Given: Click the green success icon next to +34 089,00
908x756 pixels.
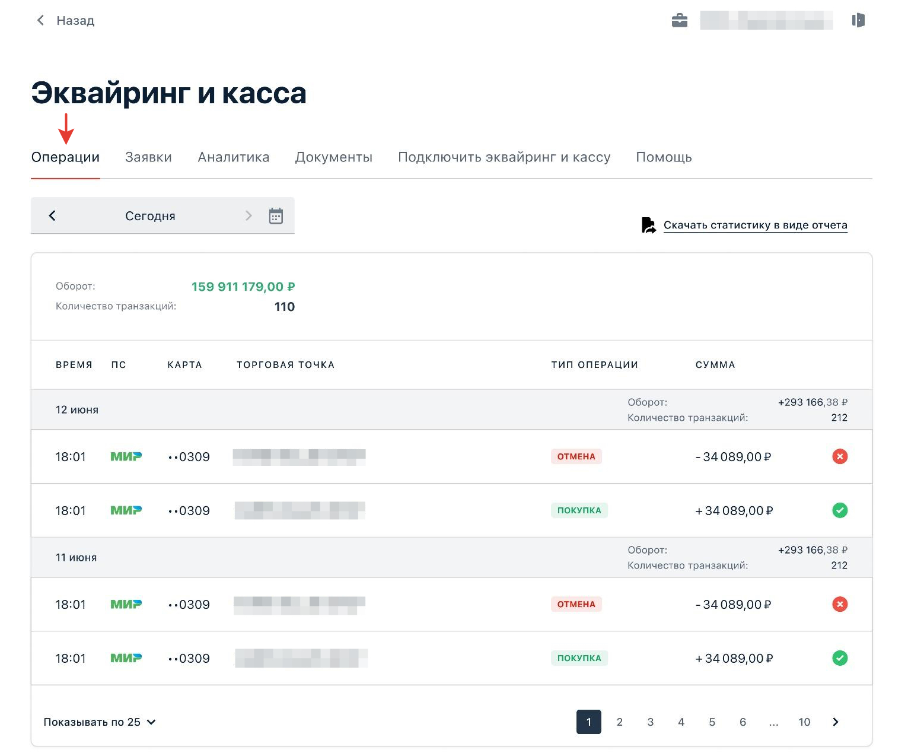Looking at the screenshot, I should [x=840, y=510].
